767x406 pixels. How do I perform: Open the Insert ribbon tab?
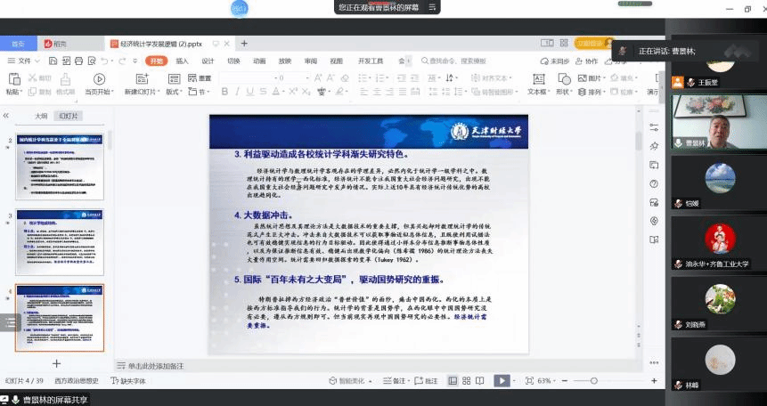(182, 61)
